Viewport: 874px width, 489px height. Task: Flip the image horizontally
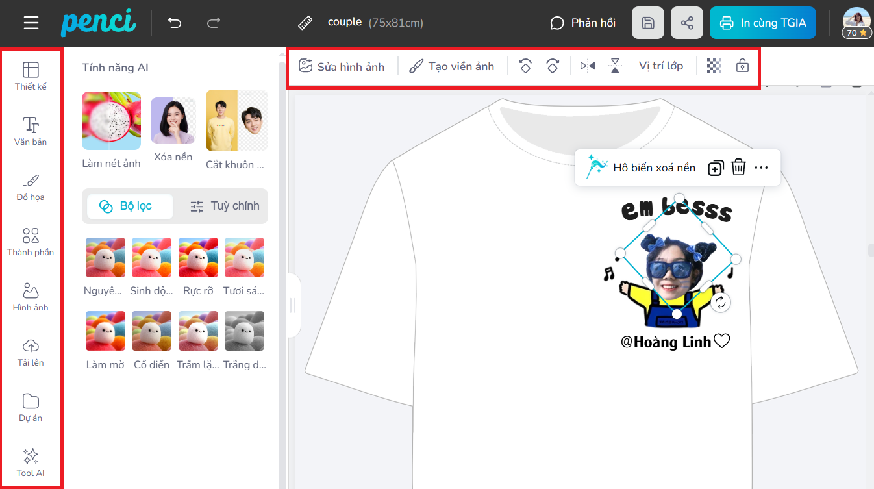tap(588, 66)
